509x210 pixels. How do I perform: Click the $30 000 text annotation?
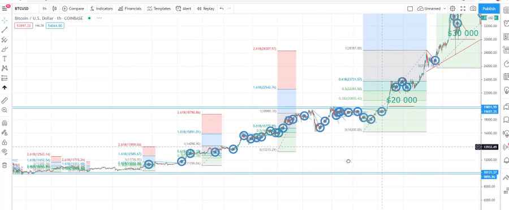pos(463,33)
